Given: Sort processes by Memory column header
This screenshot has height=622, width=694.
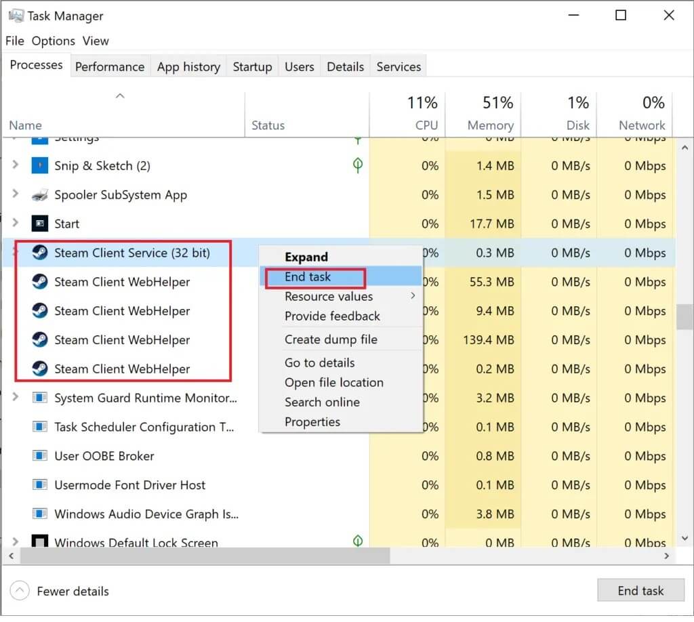Looking at the screenshot, I should tap(490, 125).
